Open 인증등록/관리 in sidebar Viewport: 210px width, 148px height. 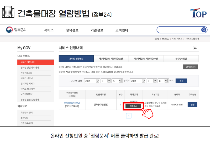tap(27, 123)
